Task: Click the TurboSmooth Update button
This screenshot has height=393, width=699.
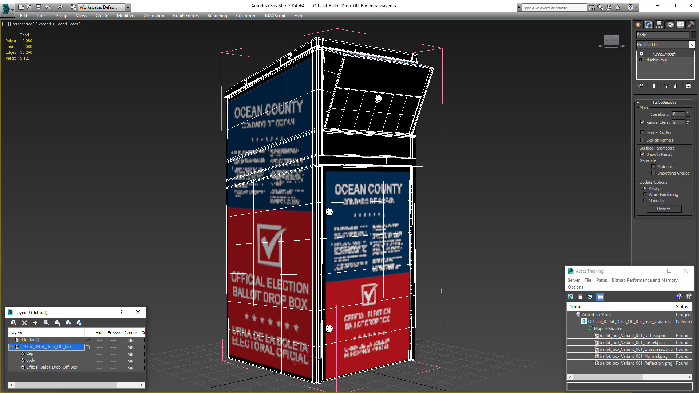Action: click(664, 209)
